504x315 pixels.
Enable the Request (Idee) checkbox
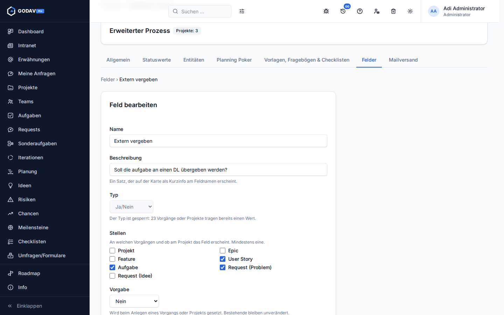(x=112, y=276)
